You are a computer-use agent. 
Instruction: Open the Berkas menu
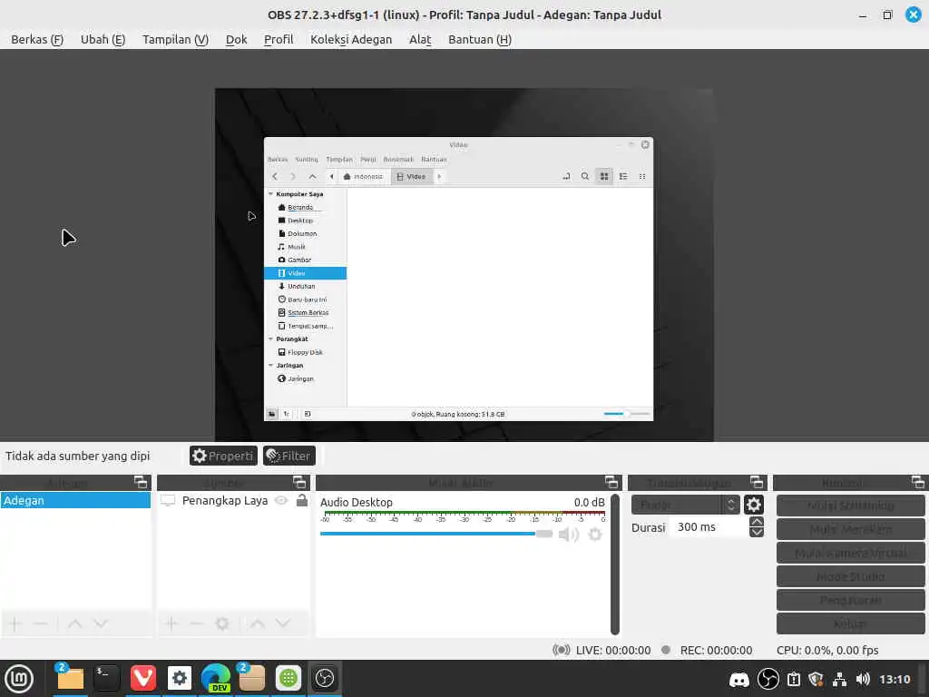click(37, 40)
